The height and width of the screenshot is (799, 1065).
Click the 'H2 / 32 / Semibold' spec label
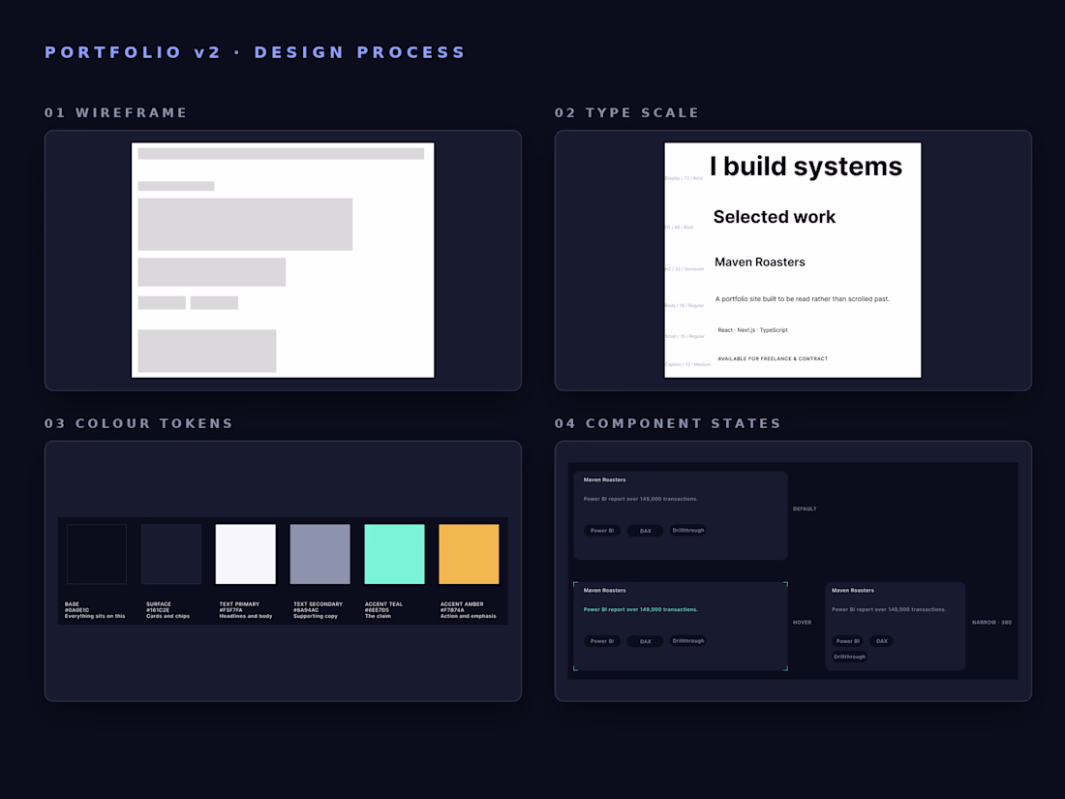click(685, 269)
